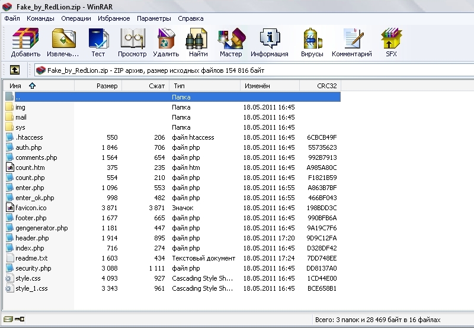Select the img folder icon
Viewport: 474px width, 328px height.
pyautogui.click(x=9, y=107)
